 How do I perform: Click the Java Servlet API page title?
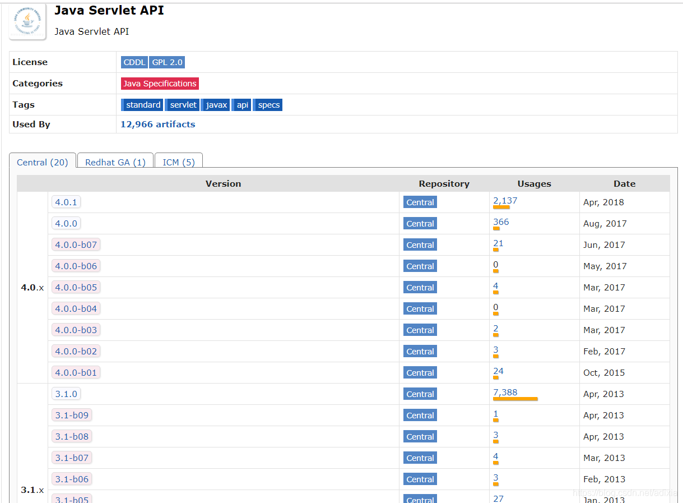pos(109,10)
